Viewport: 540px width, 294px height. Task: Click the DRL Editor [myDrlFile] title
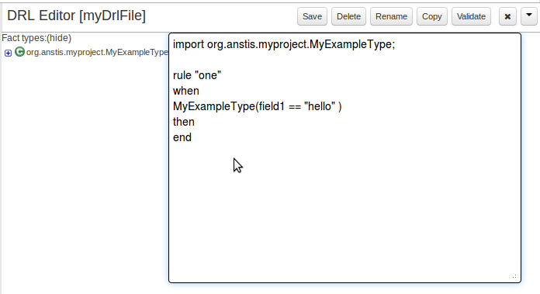coord(77,16)
